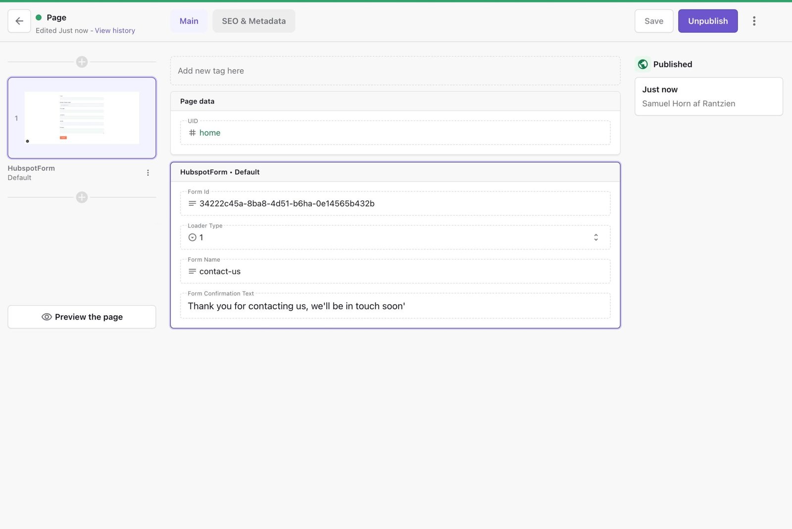The width and height of the screenshot is (792, 529).
Task: Open the Loader Type value stepper
Action: (596, 237)
